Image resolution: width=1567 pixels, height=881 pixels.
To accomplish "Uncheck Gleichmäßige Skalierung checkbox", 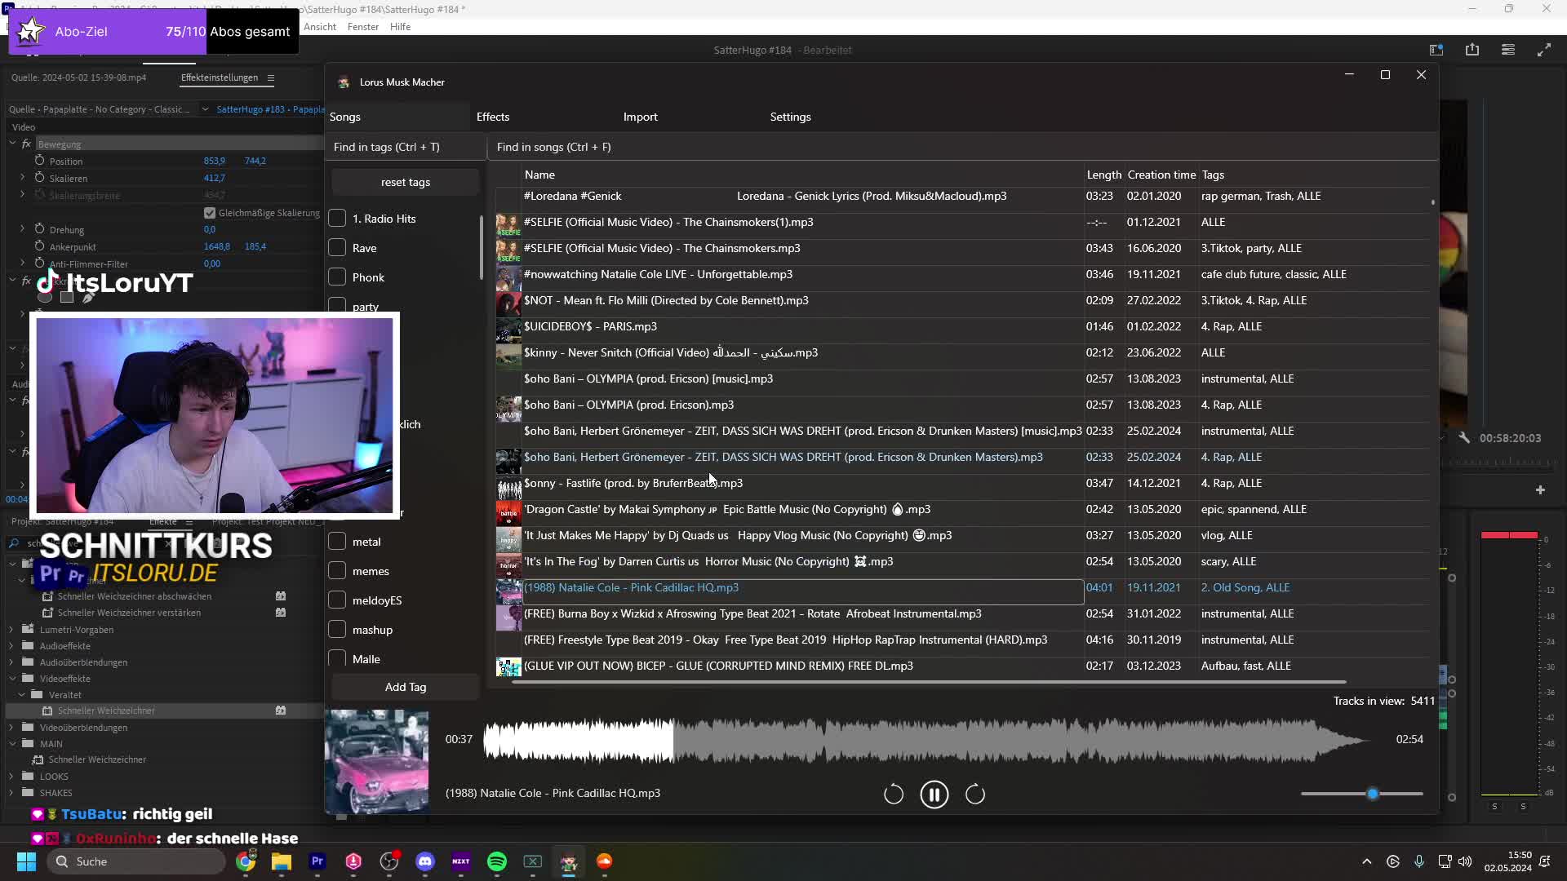I will pos(210,213).
